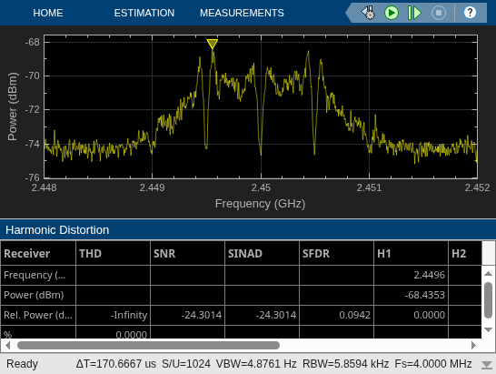Click the horizontal scroll left arrow

point(7,345)
